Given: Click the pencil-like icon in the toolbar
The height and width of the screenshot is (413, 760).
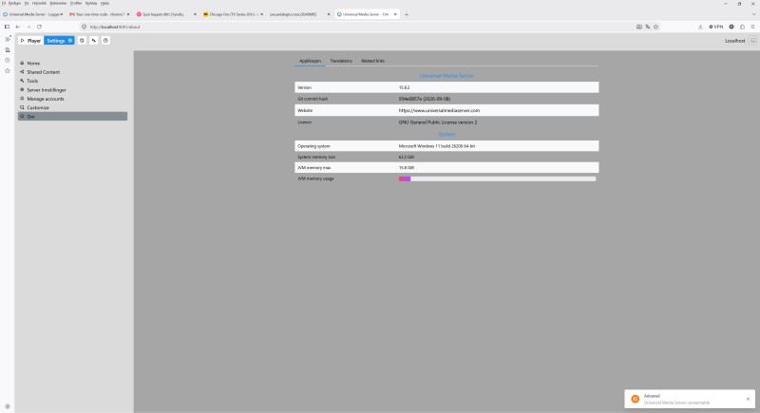Looking at the screenshot, I should [x=94, y=41].
